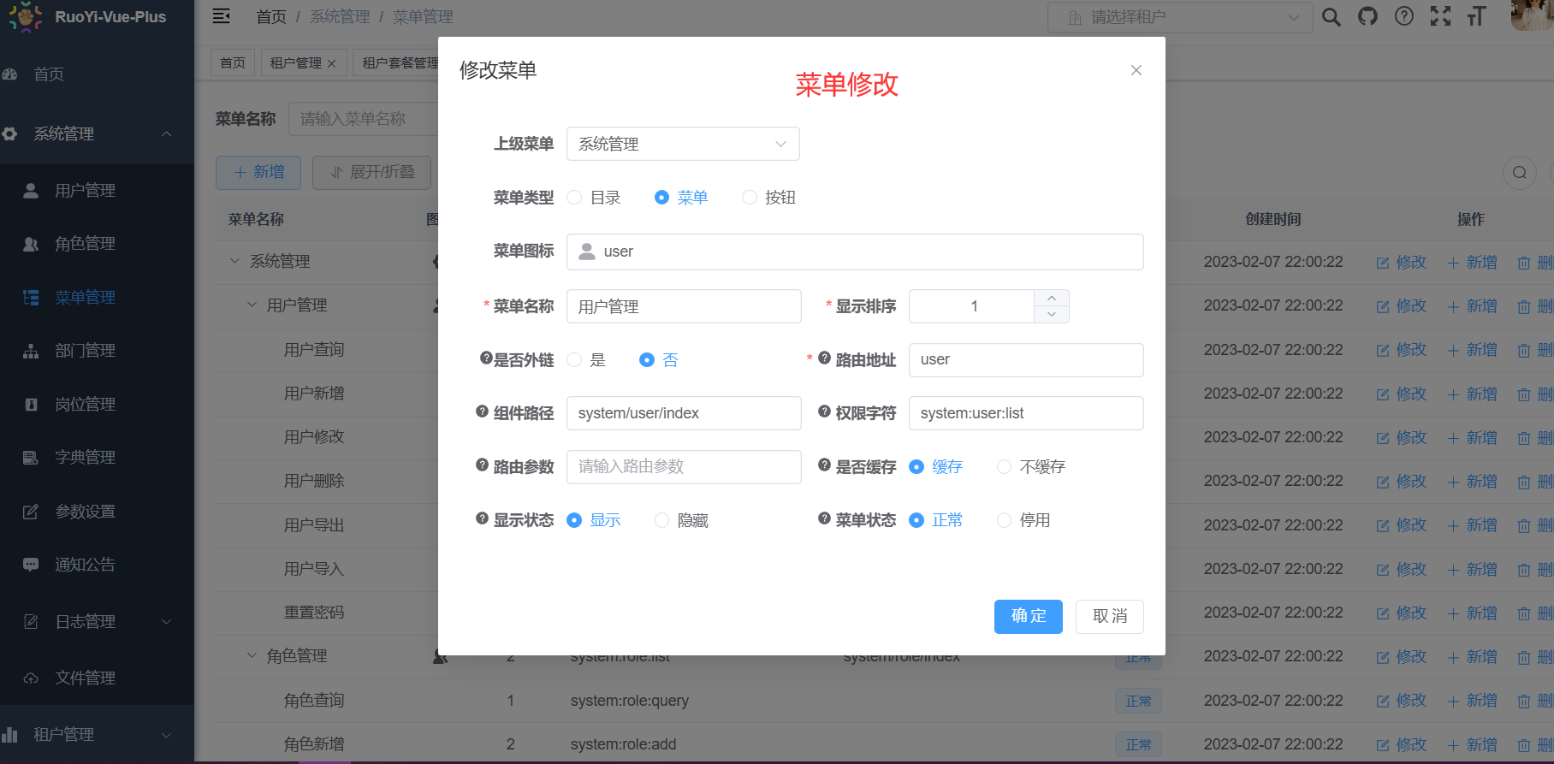Click the help icon beside 显示状态
Screen dimensions: 1554x764
pyautogui.click(x=483, y=518)
